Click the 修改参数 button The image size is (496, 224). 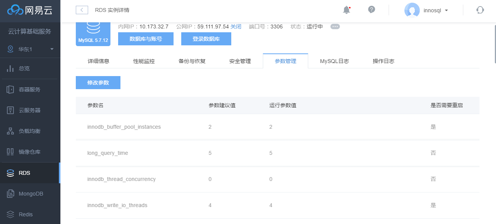coord(98,82)
